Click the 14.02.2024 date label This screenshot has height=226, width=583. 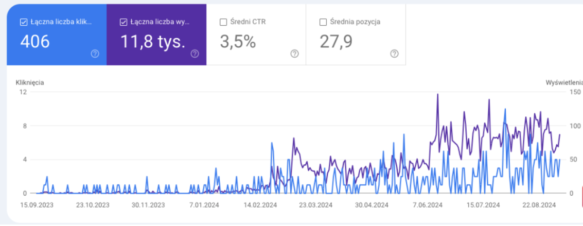click(260, 204)
